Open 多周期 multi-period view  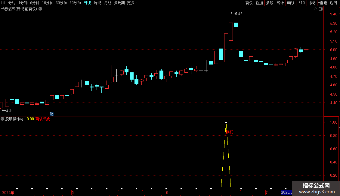(x=119, y=3)
